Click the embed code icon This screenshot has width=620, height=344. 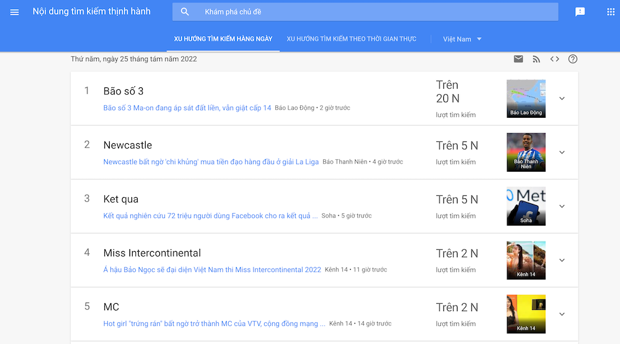click(554, 59)
